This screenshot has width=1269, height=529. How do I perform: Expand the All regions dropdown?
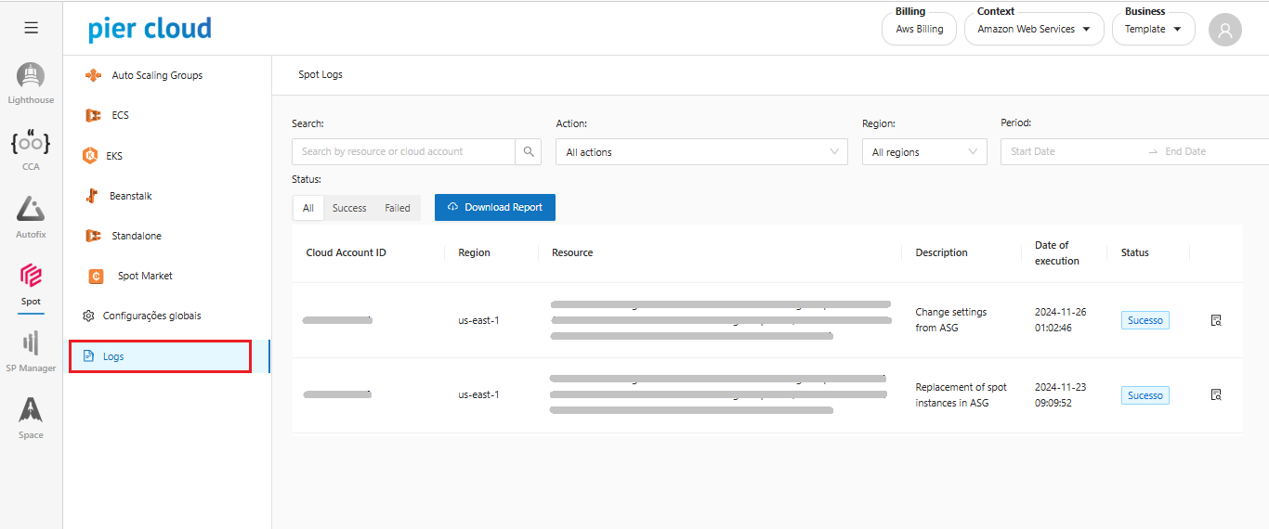(924, 152)
